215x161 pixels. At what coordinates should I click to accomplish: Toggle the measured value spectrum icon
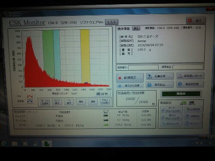click(30, 101)
